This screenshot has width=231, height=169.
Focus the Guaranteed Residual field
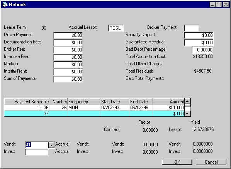point(199,43)
